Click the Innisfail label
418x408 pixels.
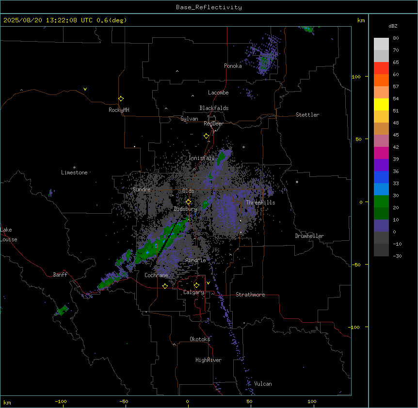tap(202, 158)
